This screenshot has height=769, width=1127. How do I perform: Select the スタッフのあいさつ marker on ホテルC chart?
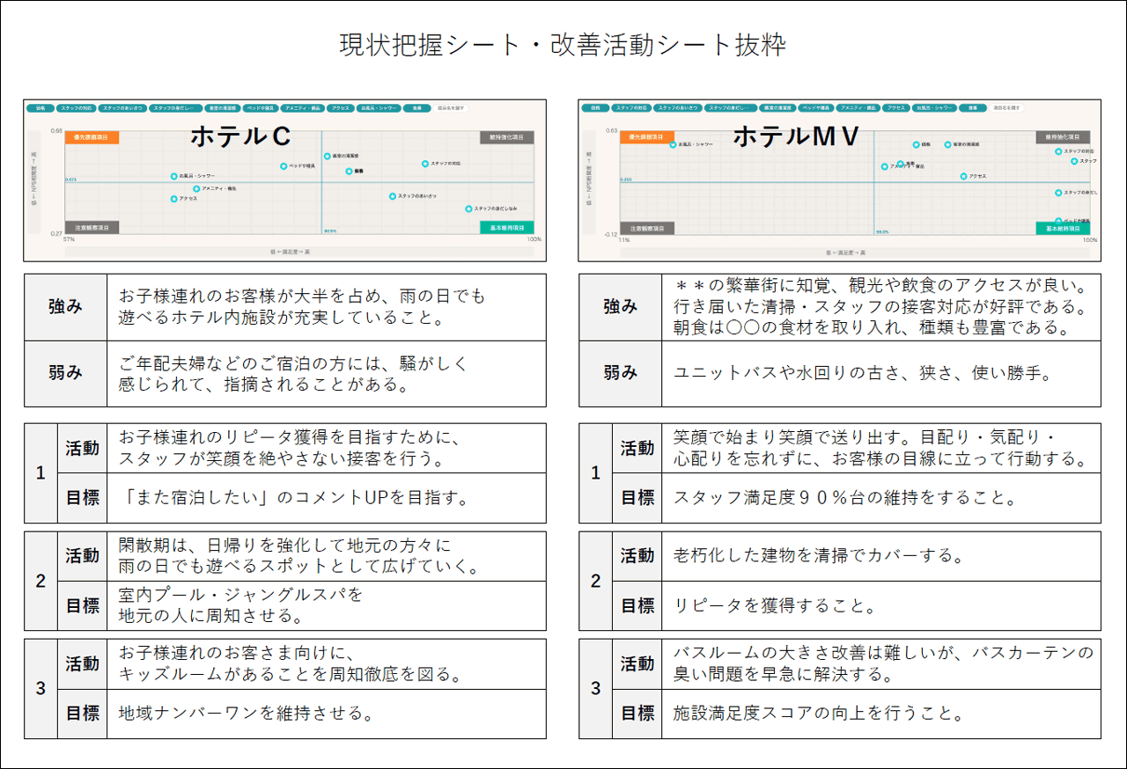(x=391, y=195)
